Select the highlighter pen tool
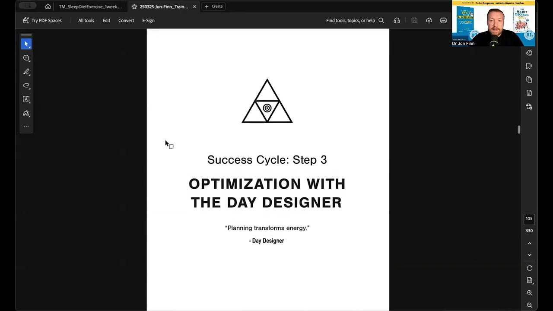553x311 pixels. 26,72
